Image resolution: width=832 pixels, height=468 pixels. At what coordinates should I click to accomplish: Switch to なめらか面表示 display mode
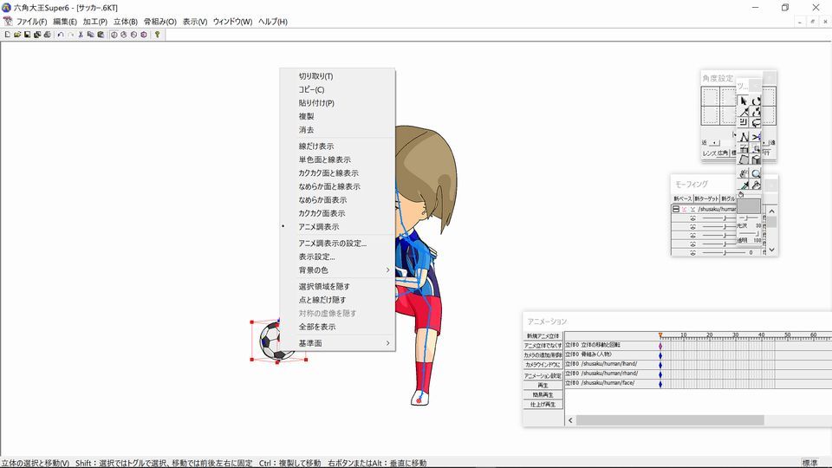tap(337, 199)
